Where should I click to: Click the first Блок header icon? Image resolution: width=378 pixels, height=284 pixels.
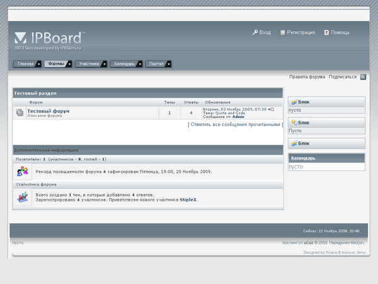294,102
